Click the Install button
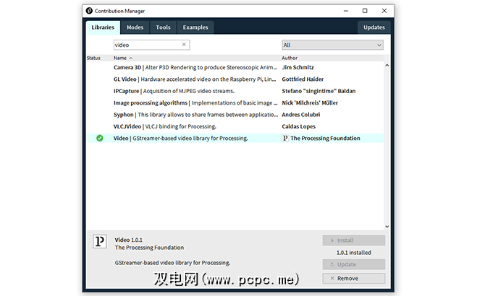 click(354, 240)
